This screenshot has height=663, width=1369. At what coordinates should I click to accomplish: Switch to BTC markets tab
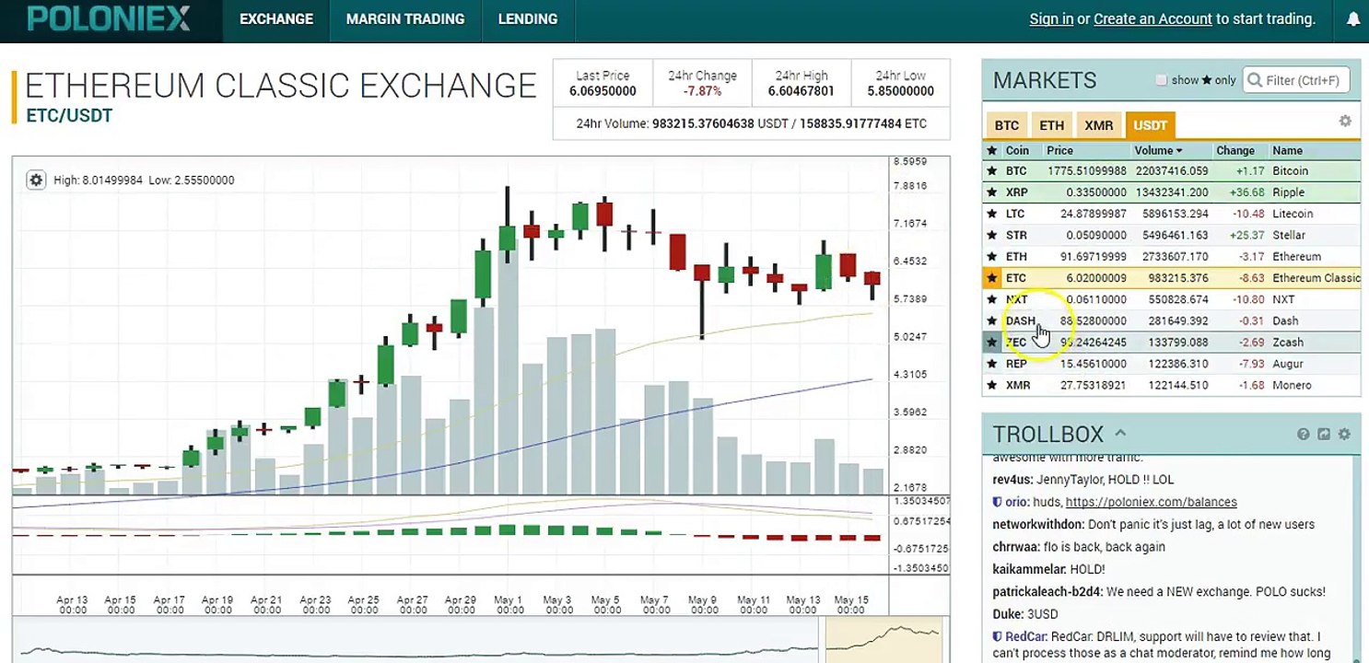click(1007, 125)
